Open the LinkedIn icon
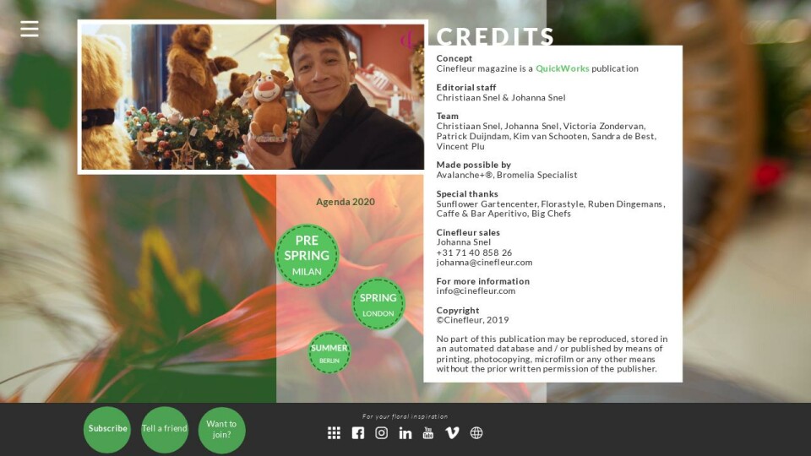The width and height of the screenshot is (811, 456). [405, 432]
